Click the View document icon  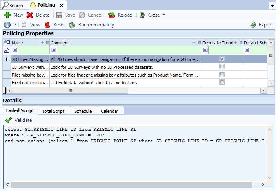pos(24,25)
